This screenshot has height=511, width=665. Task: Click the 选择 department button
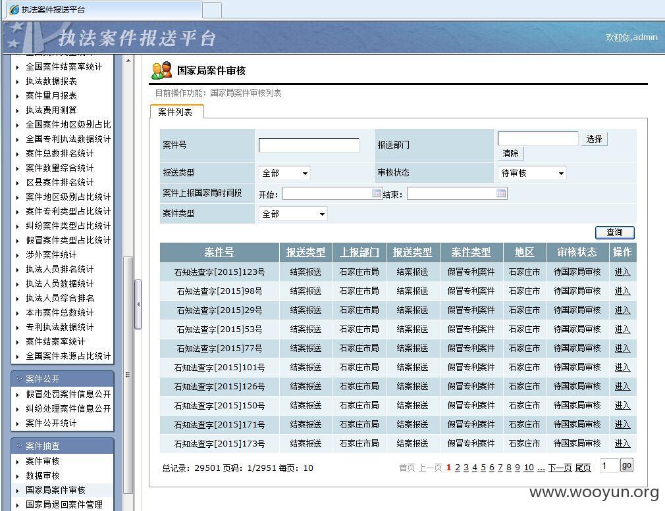click(x=594, y=139)
